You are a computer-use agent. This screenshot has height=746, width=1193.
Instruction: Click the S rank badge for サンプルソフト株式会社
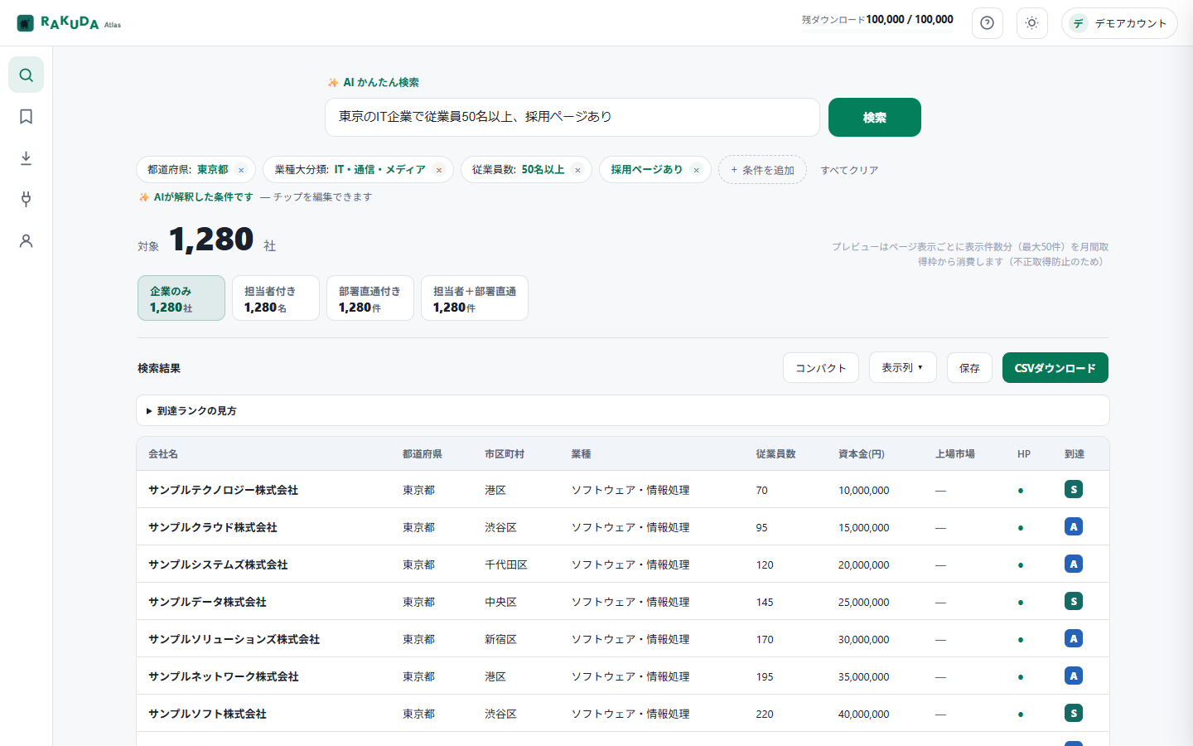click(1074, 713)
